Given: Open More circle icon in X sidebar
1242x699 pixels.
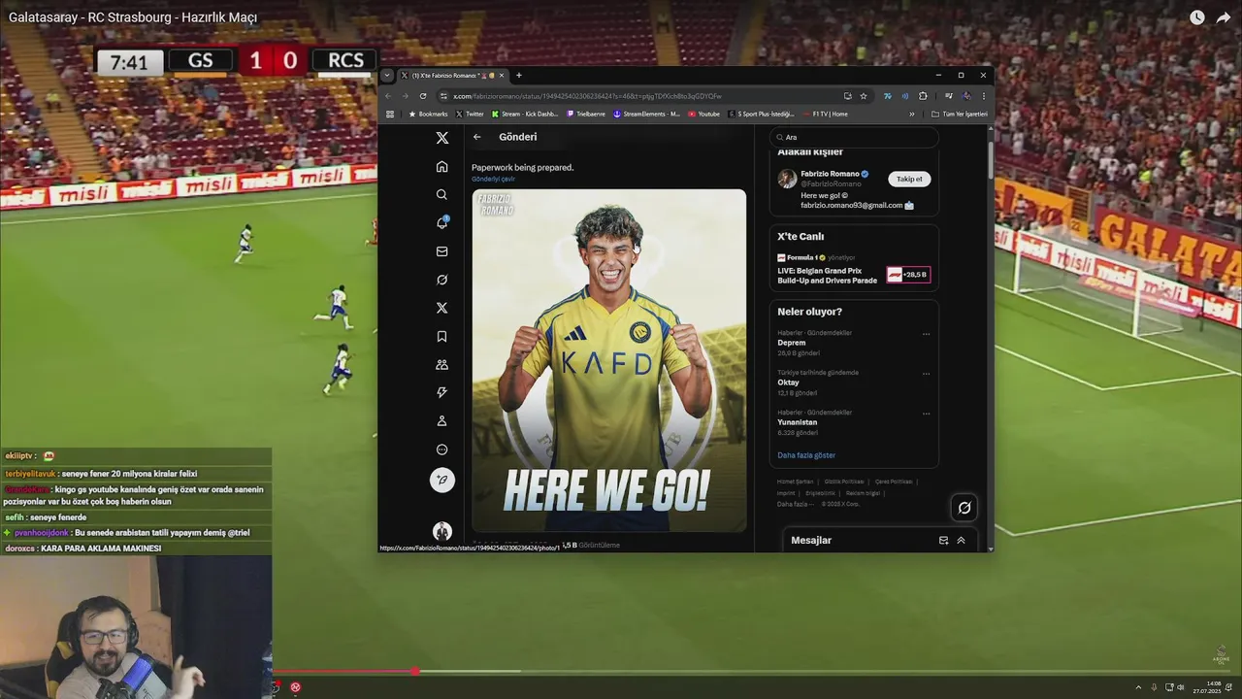Looking at the screenshot, I should (441, 449).
